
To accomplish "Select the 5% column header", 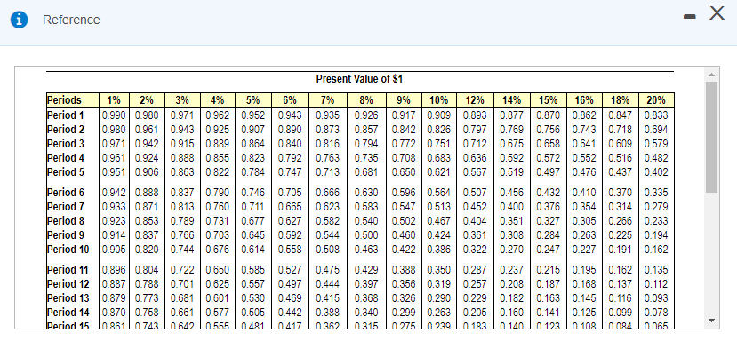I will point(252,100).
